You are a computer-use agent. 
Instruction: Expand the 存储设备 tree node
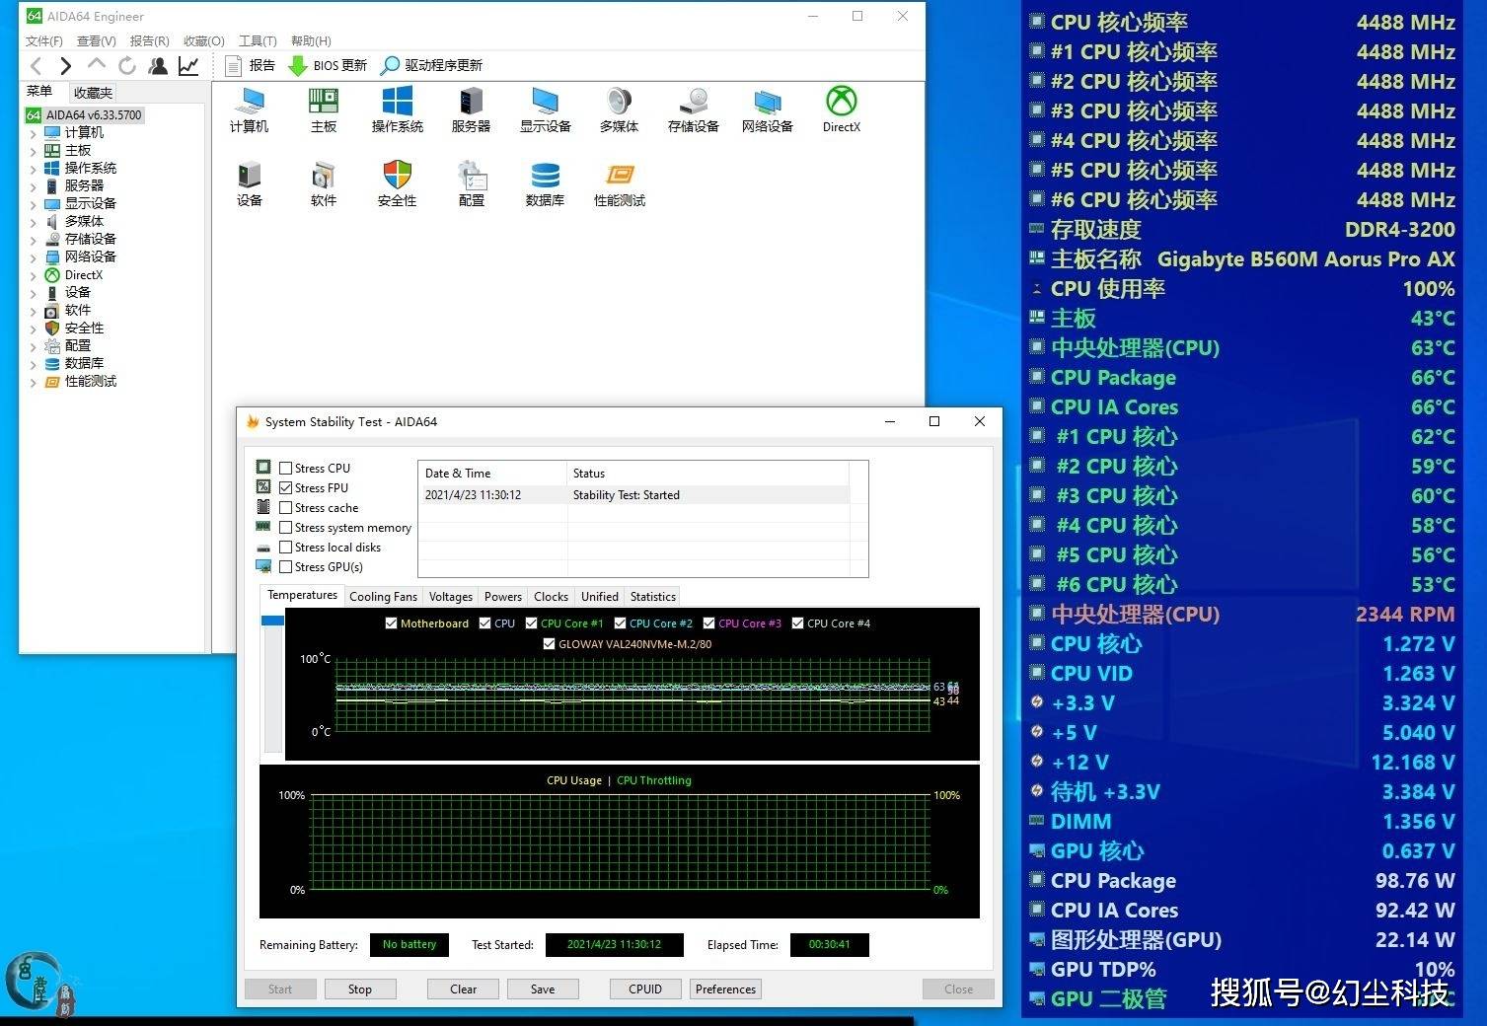point(34,240)
